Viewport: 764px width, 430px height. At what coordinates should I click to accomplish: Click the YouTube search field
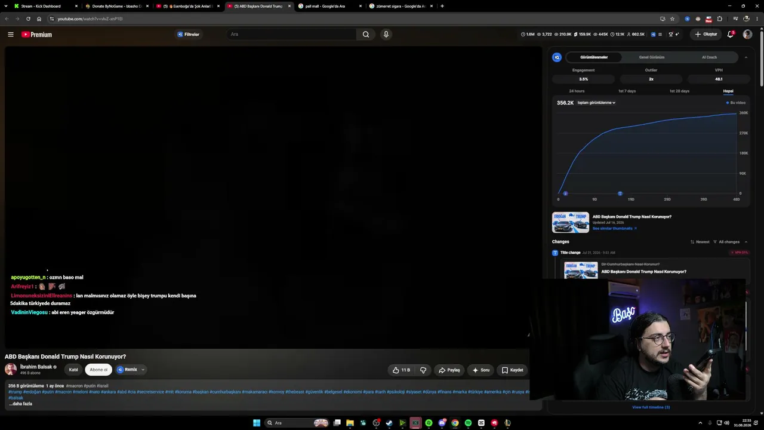click(x=291, y=35)
